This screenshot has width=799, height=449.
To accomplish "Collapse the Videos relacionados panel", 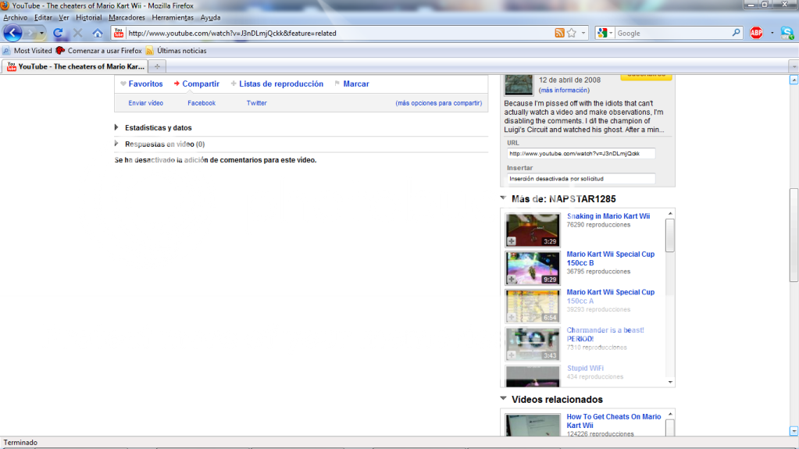I will click(x=504, y=399).
